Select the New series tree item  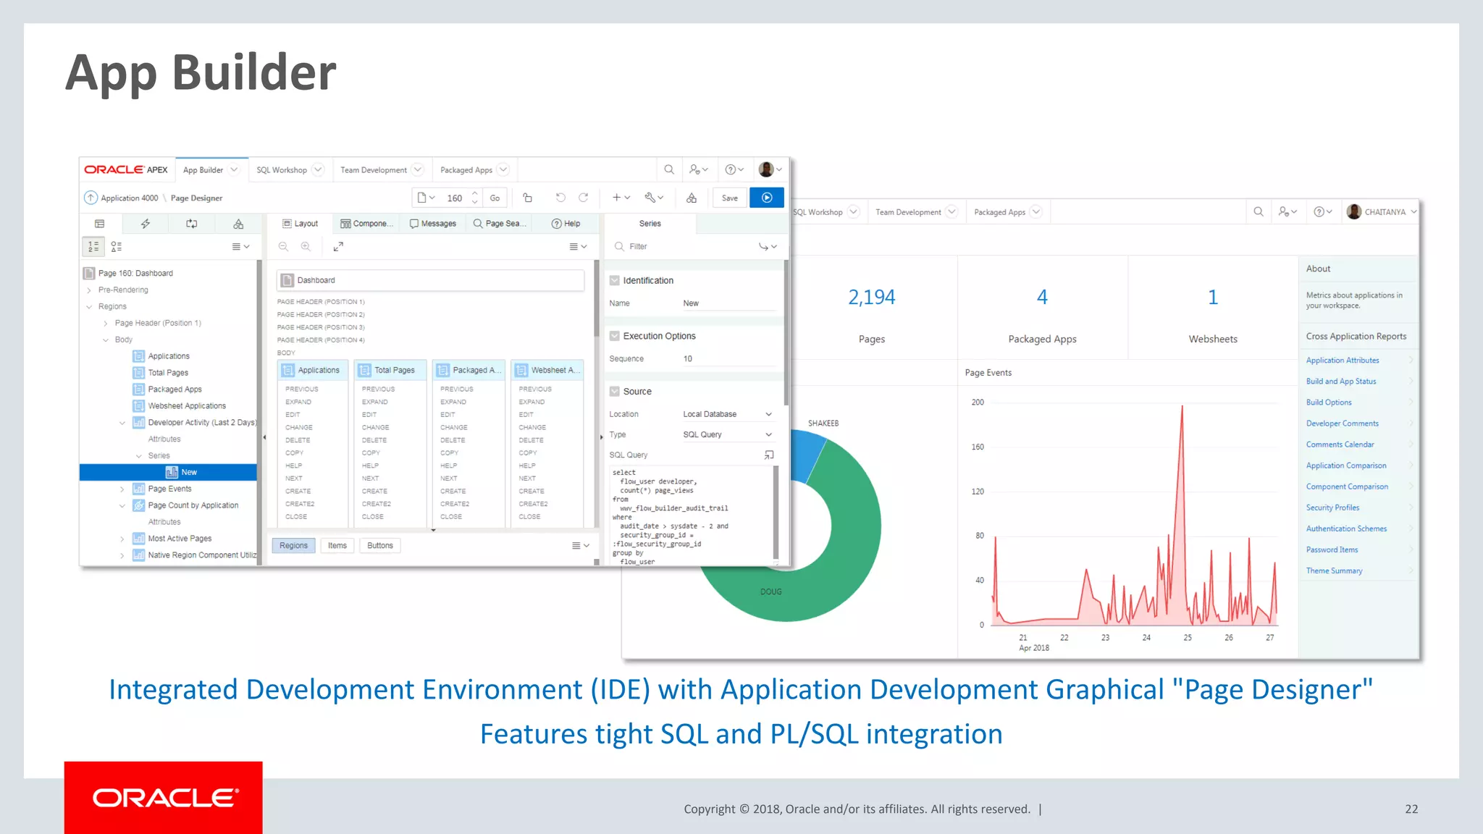(x=168, y=473)
